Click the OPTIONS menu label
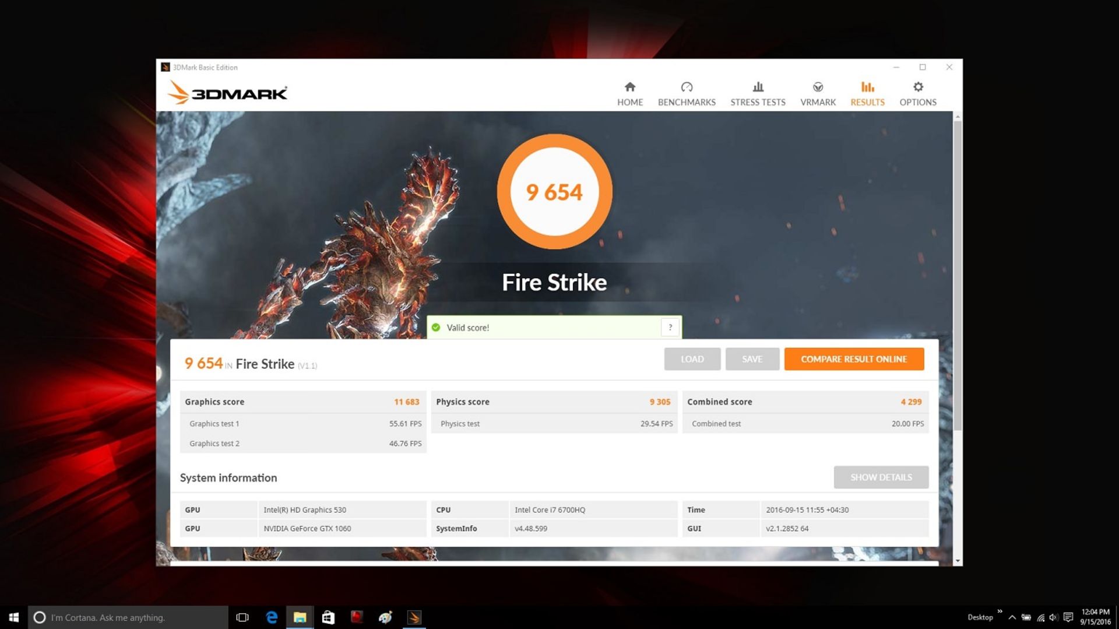This screenshot has width=1119, height=629. click(918, 102)
